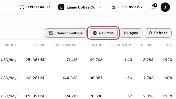
Task: Select the clicks value 3,284
Action: tap(148, 60)
